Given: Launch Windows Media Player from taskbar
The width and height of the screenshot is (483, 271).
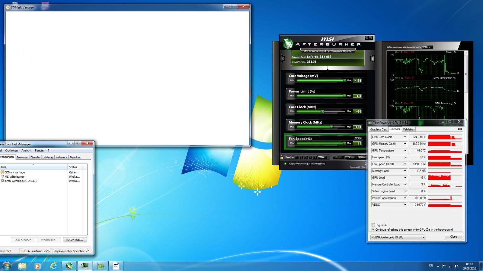Looking at the screenshot, I should (x=37, y=266).
